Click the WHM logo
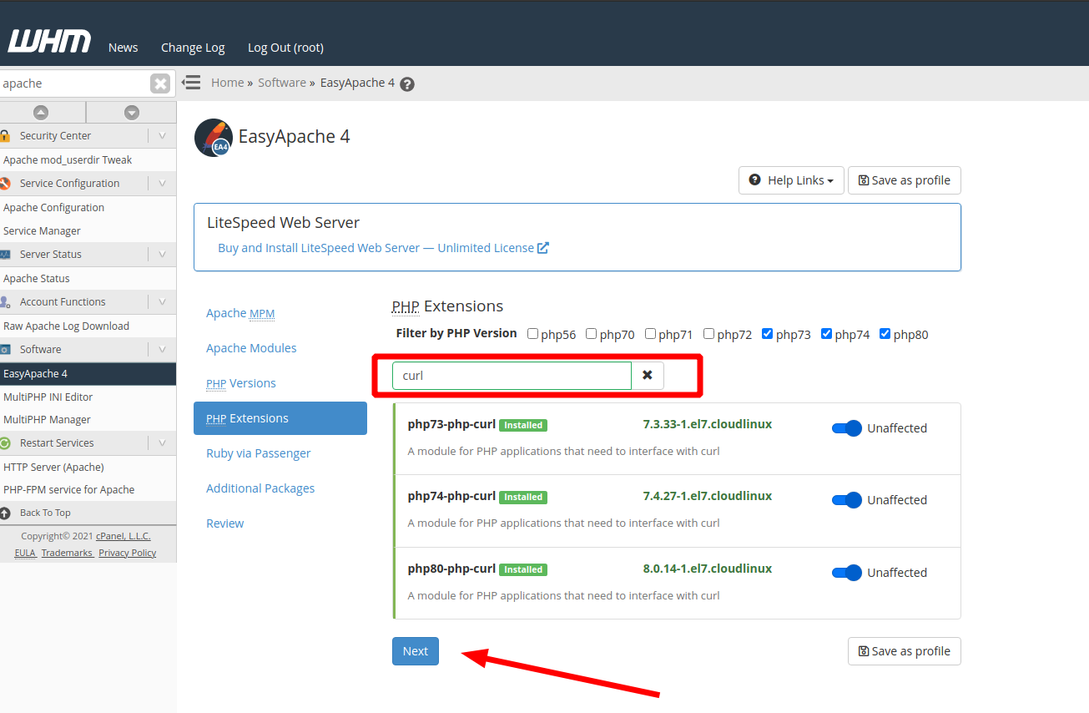 (x=48, y=42)
